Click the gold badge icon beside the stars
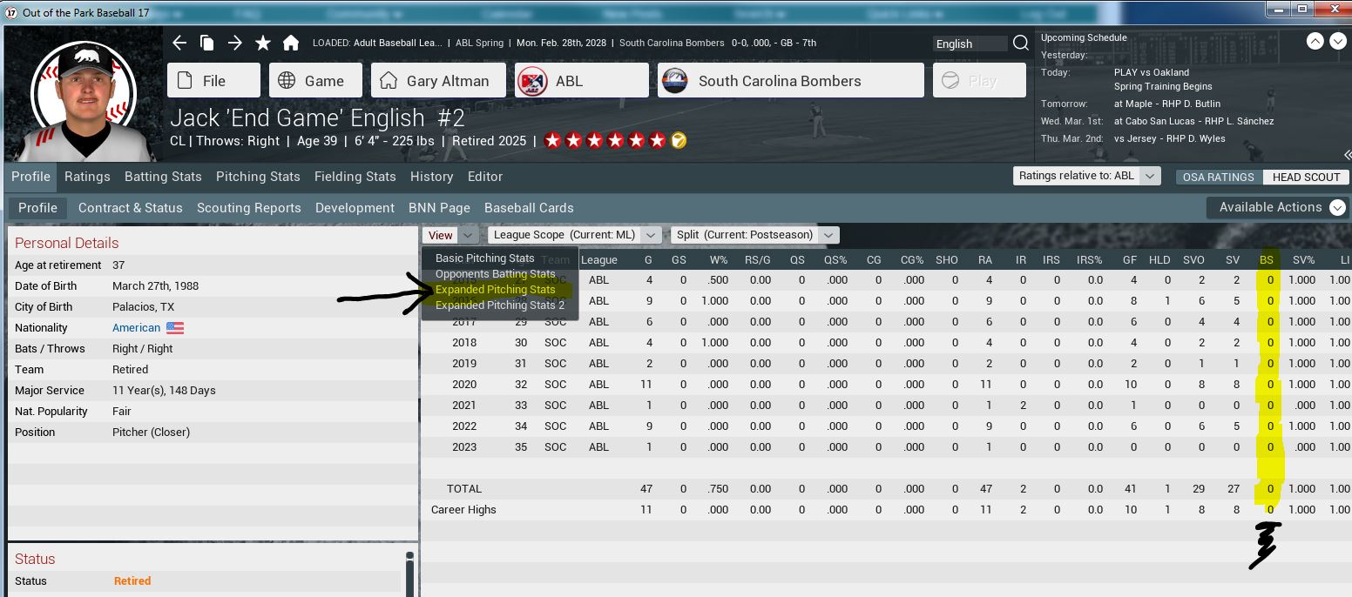 [679, 140]
